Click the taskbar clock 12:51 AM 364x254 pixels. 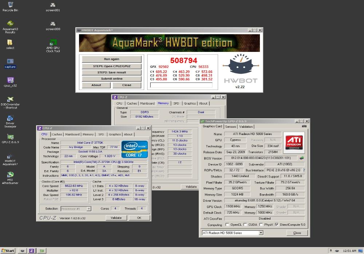coord(349,251)
